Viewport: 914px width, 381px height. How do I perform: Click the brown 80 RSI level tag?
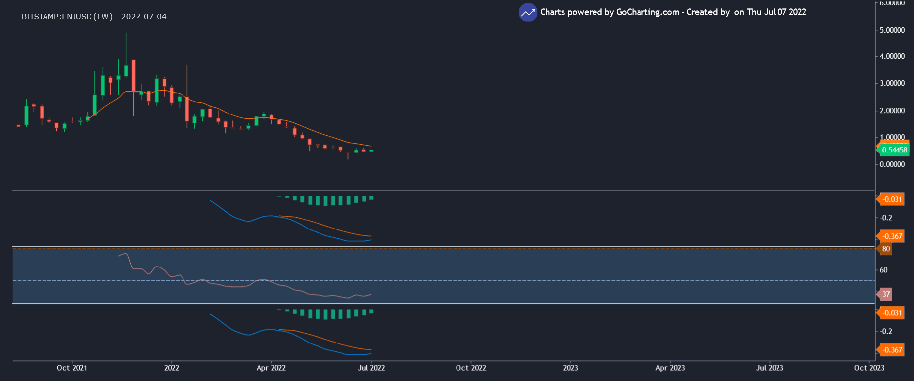(886, 249)
